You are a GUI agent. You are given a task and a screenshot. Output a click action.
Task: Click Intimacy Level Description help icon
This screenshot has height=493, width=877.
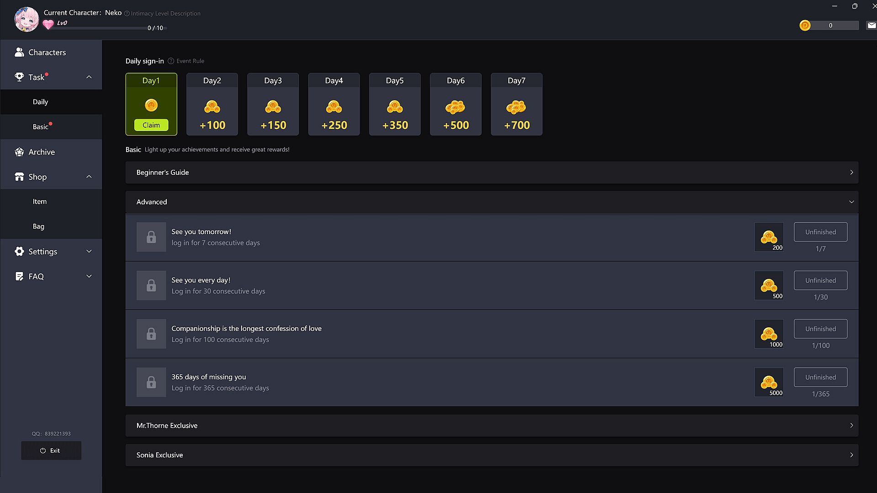(127, 14)
